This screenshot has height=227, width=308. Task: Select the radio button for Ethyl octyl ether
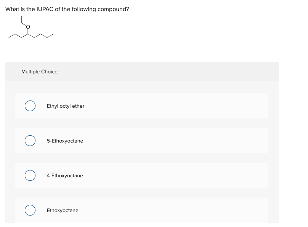point(30,106)
